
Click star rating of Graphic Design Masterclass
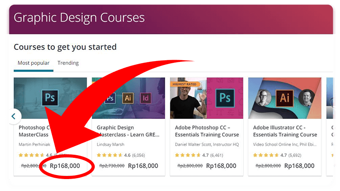110,155
